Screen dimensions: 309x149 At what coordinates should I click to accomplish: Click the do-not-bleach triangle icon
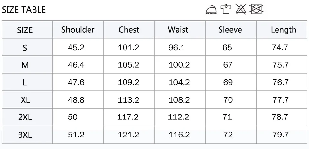pyautogui.click(x=241, y=9)
